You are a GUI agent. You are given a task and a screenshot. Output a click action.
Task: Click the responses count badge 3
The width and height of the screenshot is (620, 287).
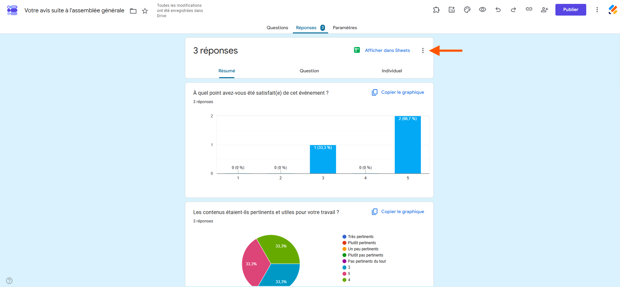pos(323,28)
